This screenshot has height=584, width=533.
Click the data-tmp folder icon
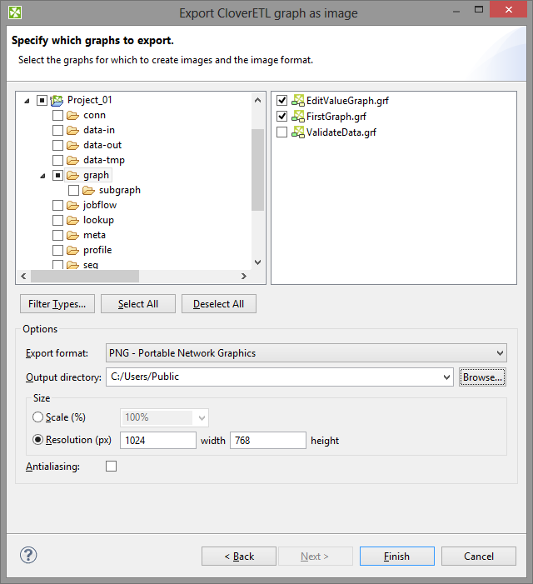[x=73, y=161]
